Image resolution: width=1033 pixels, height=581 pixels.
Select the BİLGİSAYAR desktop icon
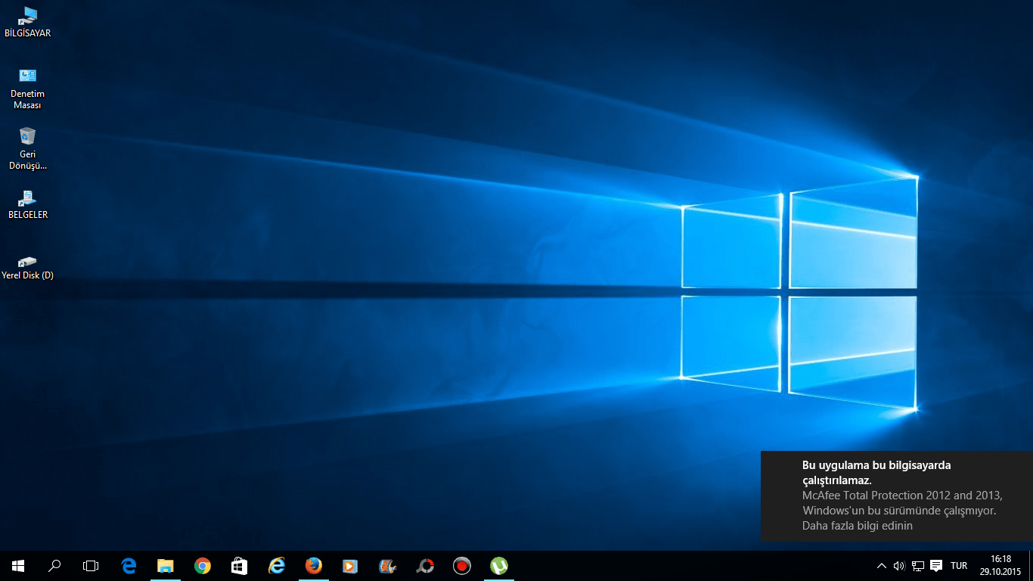tap(28, 22)
